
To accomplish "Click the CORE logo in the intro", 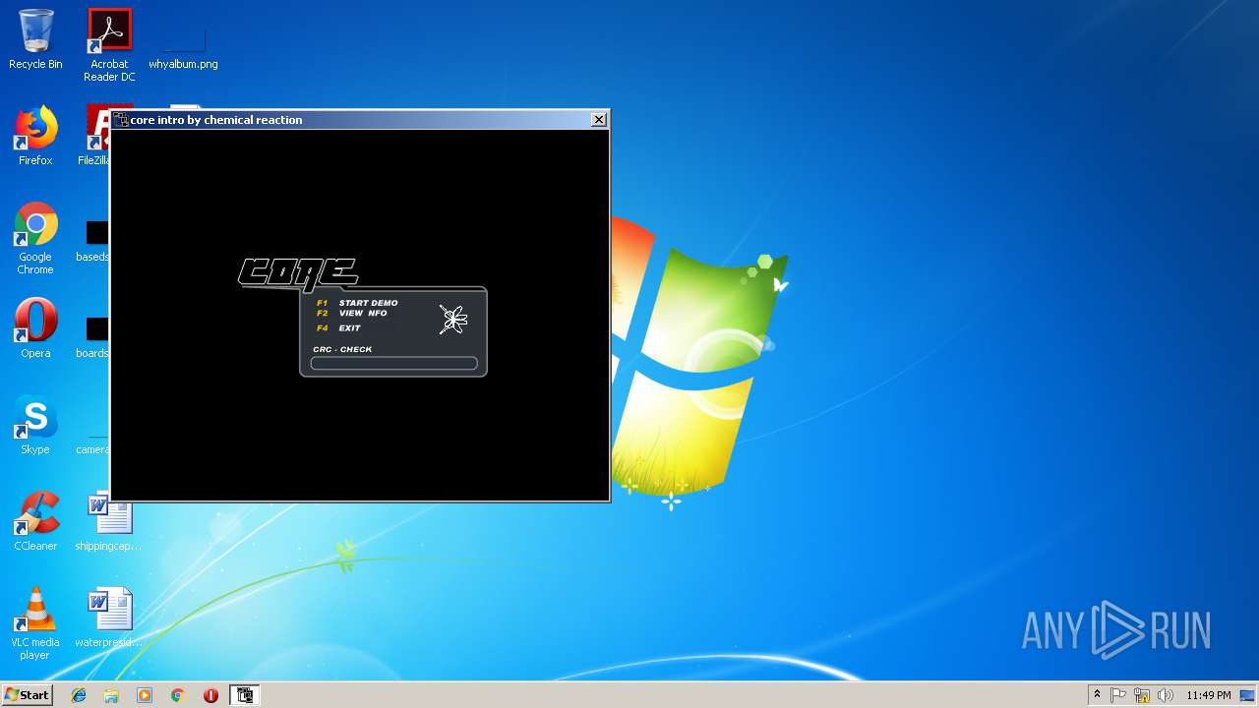I will point(298,273).
